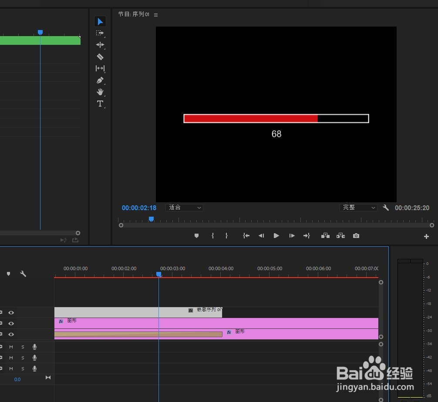Solo the top audio track
The height and width of the screenshot is (402, 438).
23,347
